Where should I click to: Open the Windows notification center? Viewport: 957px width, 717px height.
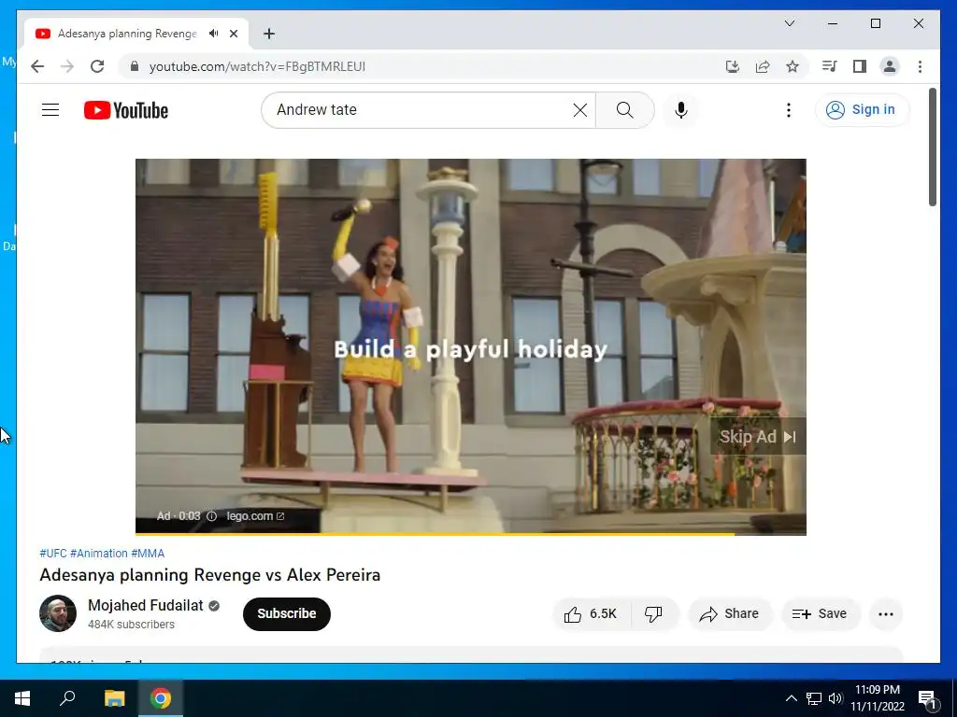pyautogui.click(x=927, y=698)
